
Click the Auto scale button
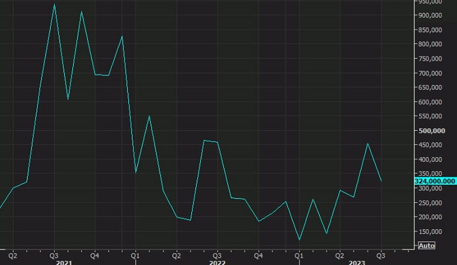click(x=426, y=246)
